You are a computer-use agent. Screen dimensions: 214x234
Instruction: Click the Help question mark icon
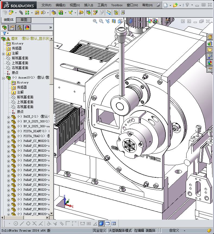click(187, 5)
